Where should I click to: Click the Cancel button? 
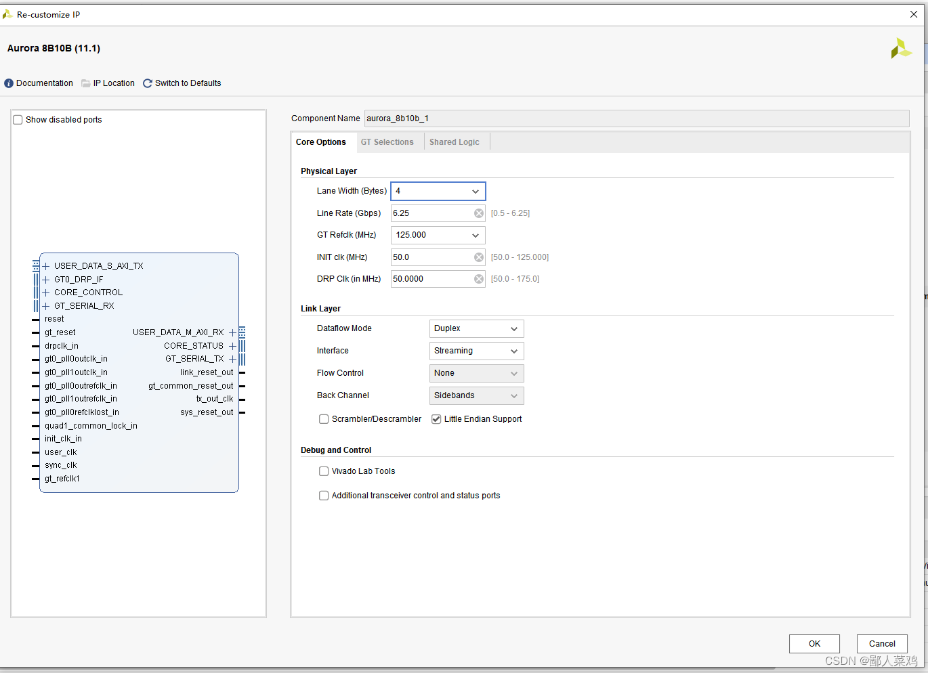point(882,643)
